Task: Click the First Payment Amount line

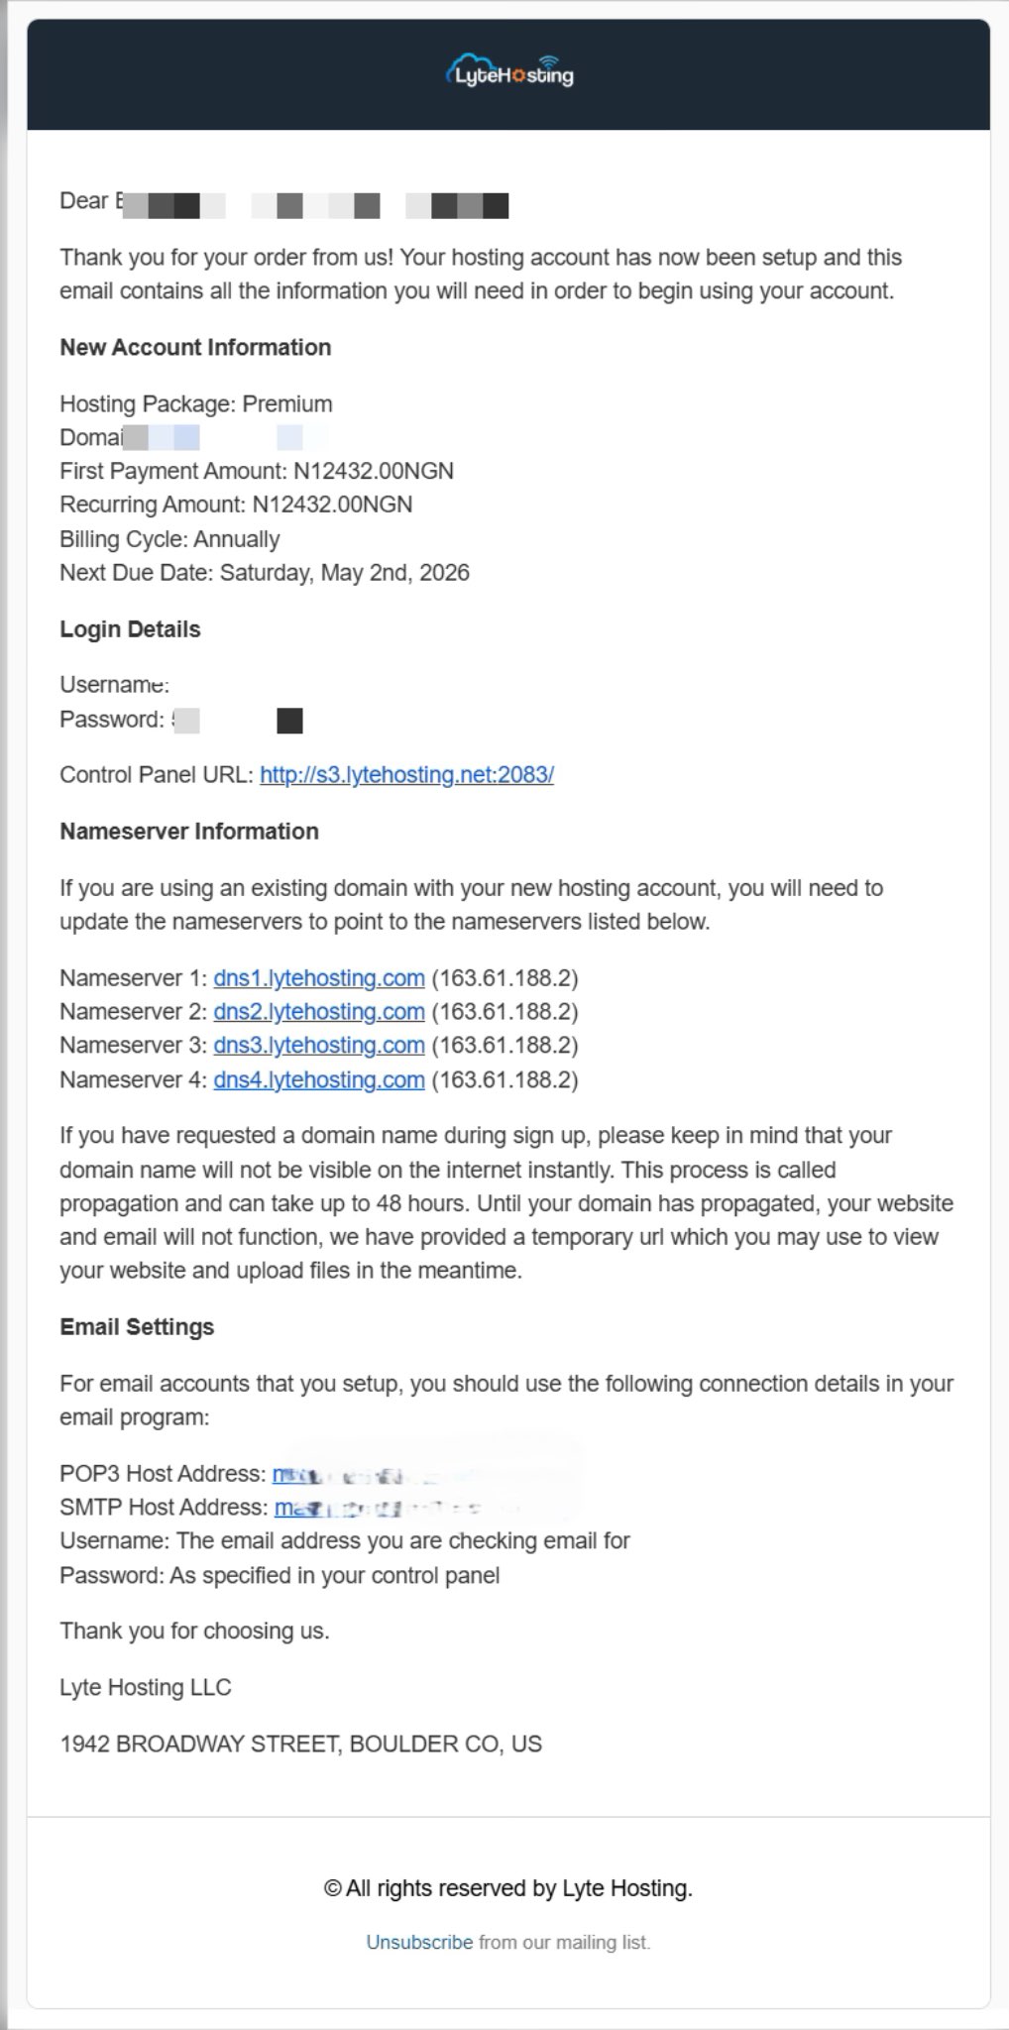Action: pyautogui.click(x=257, y=471)
